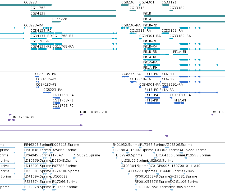This screenshot has width=225, height=191.
Task: Click the CG33189-PA protein label
Action: click(x=180, y=95)
